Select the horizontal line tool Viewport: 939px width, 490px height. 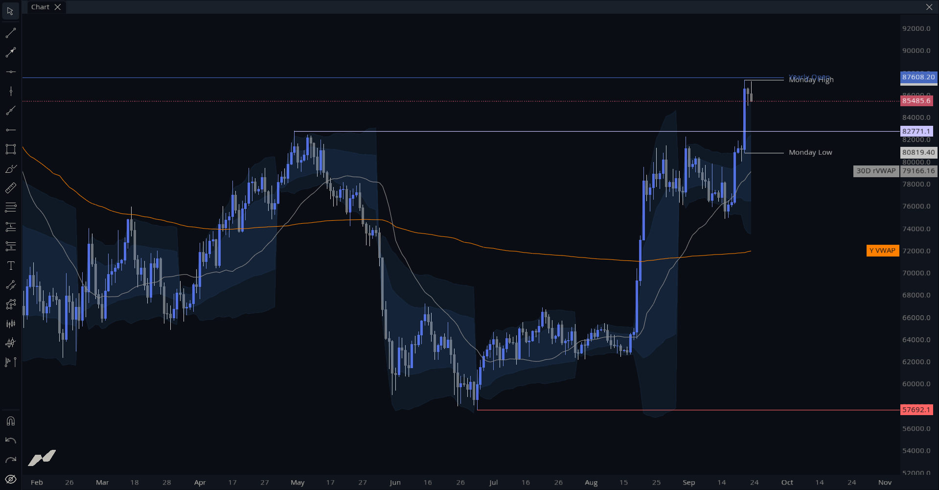pyautogui.click(x=10, y=72)
